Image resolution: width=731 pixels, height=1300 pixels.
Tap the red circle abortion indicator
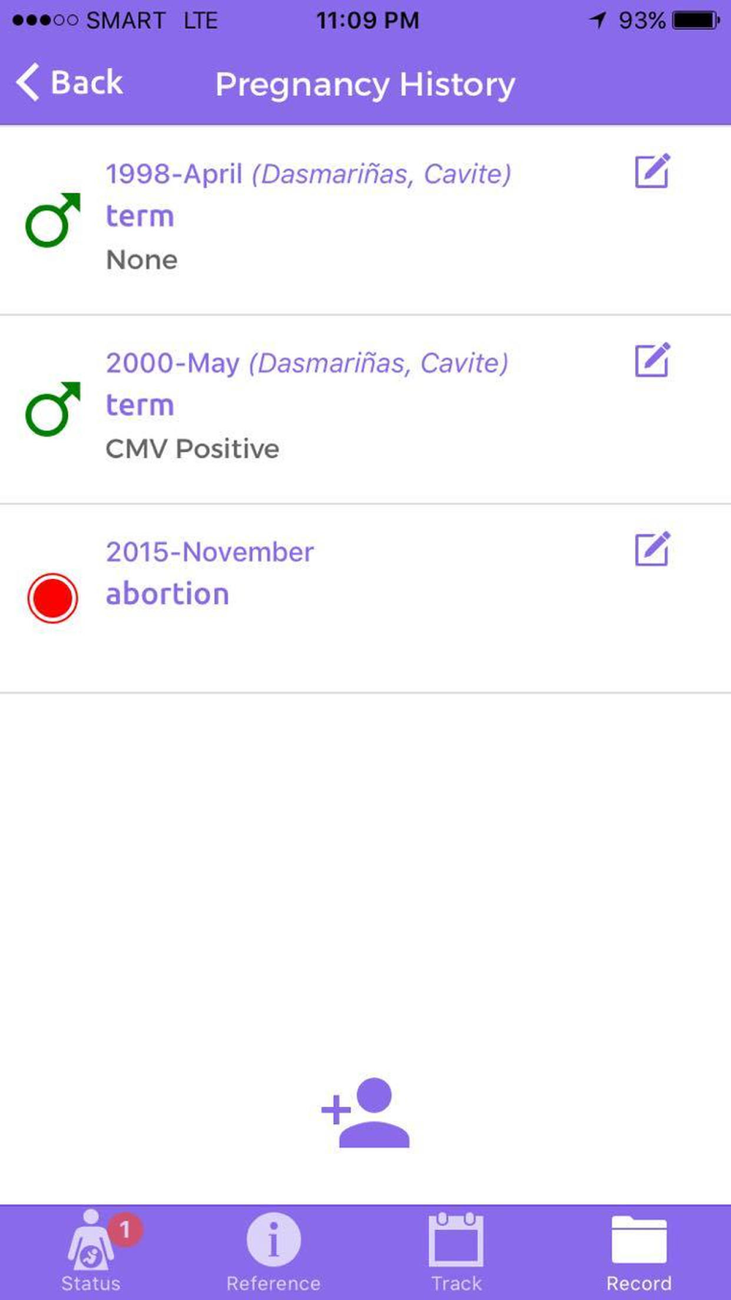coord(53,598)
